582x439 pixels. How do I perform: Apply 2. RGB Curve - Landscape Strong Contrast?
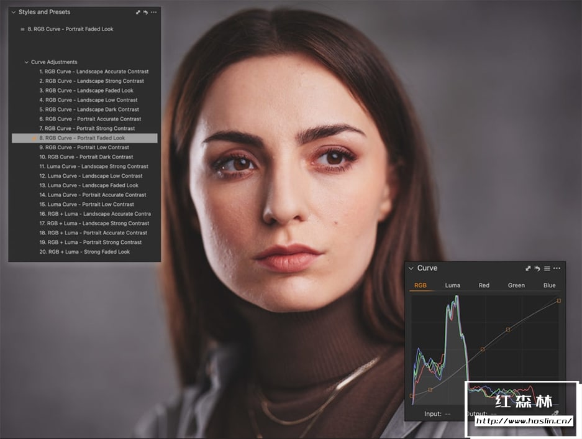[x=92, y=81]
